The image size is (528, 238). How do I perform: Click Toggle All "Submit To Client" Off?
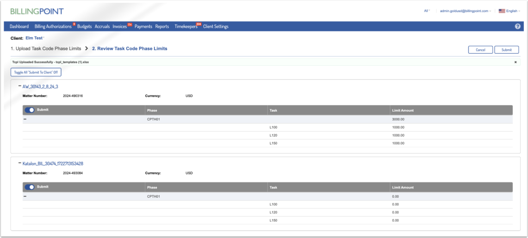click(36, 72)
